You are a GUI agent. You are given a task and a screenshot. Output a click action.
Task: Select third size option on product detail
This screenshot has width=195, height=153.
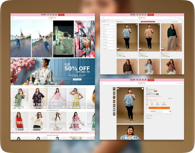pyautogui.click(x=155, y=100)
